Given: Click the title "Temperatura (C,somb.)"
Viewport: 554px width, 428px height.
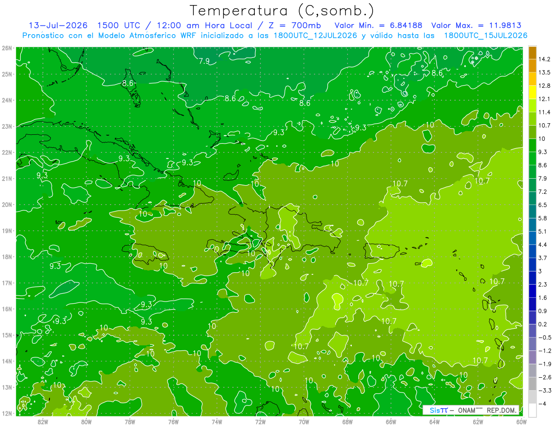Looking at the screenshot, I should (282, 10).
